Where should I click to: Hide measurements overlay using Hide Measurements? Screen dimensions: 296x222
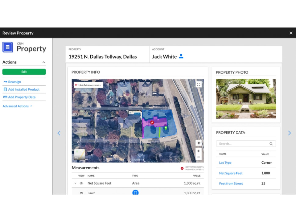[x=88, y=85]
